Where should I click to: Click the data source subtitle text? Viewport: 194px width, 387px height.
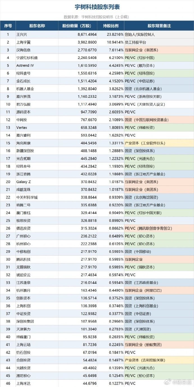coord(96,17)
